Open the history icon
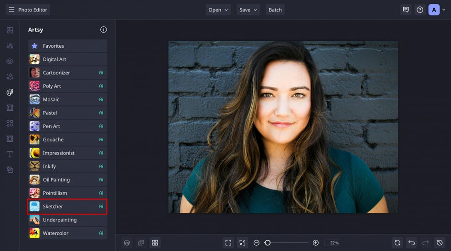Viewport: 451px width, 251px height. 440,243
